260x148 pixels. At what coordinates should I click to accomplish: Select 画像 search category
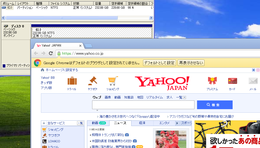point(108,97)
